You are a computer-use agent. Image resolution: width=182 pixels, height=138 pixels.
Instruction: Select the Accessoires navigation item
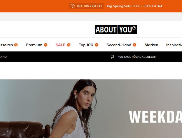(x=6, y=45)
